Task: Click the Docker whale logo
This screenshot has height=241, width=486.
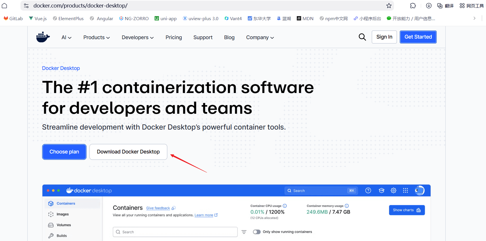Action: tap(43, 37)
